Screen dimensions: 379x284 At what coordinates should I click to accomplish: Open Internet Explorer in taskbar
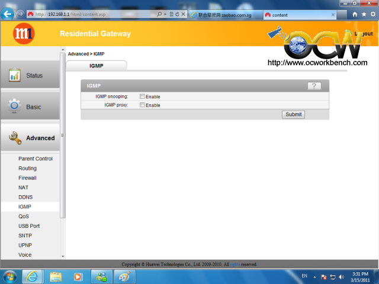[x=32, y=277]
